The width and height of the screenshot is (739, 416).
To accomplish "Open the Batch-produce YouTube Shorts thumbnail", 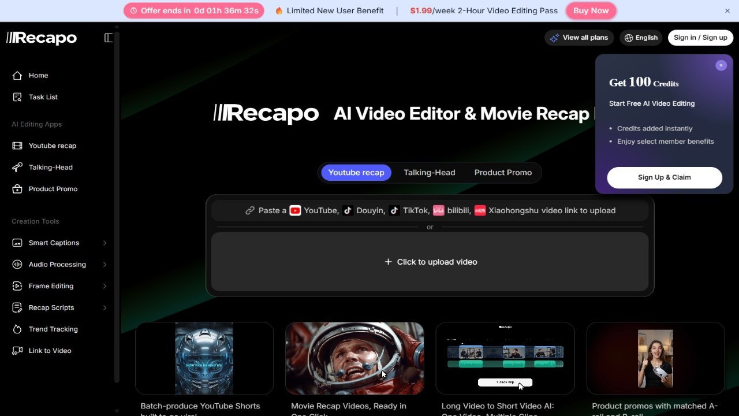I will tap(204, 358).
